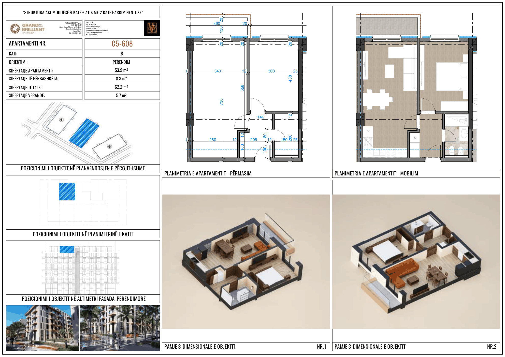The height and width of the screenshot is (357, 505).
Task: Click the bathtub in furnished plan
Action: (x=457, y=120)
